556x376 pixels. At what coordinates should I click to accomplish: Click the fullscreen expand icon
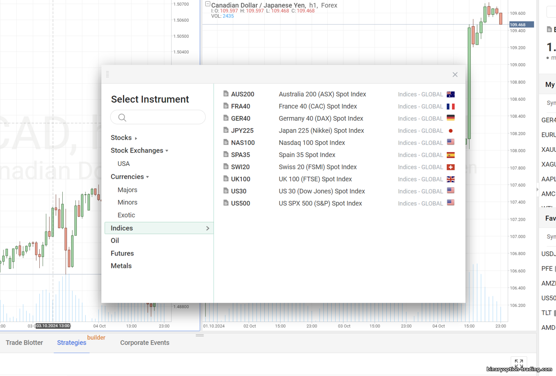click(519, 363)
